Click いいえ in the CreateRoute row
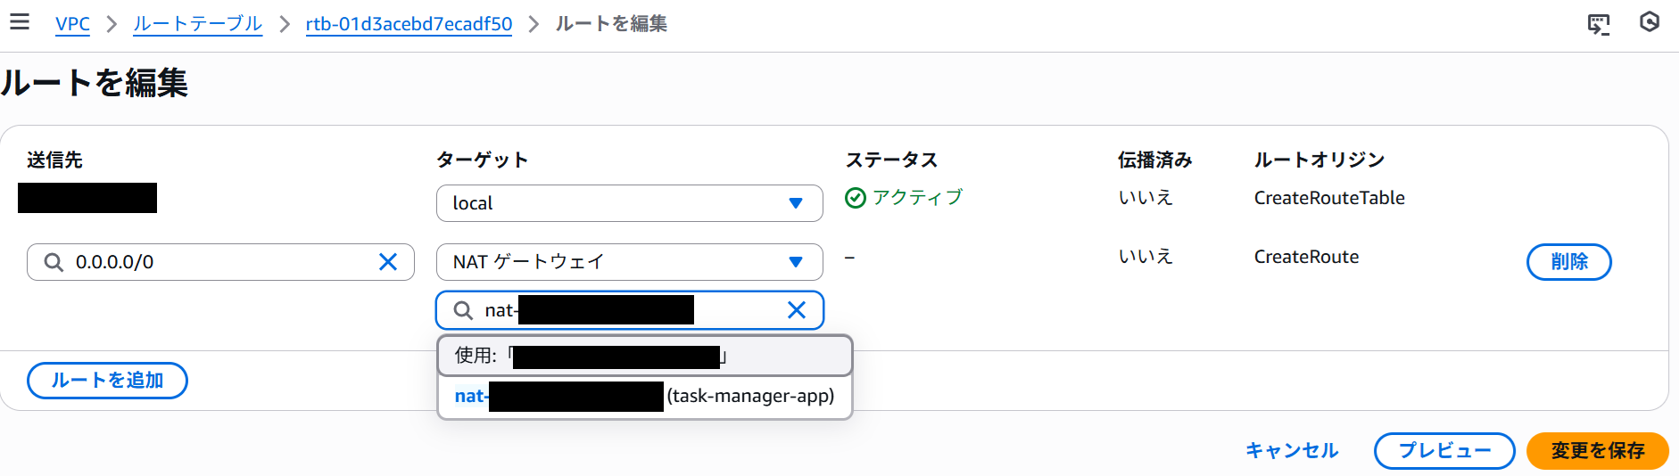Screen dimensions: 1679x476 pos(1146,256)
